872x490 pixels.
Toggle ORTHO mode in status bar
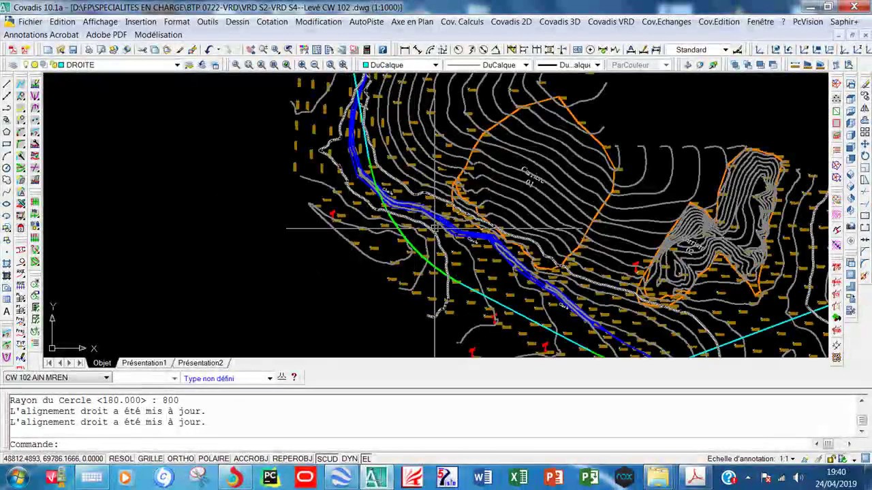(181, 459)
